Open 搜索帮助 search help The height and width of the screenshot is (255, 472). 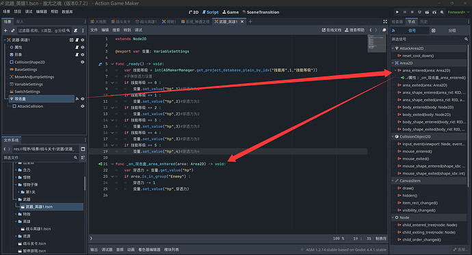[354, 30]
